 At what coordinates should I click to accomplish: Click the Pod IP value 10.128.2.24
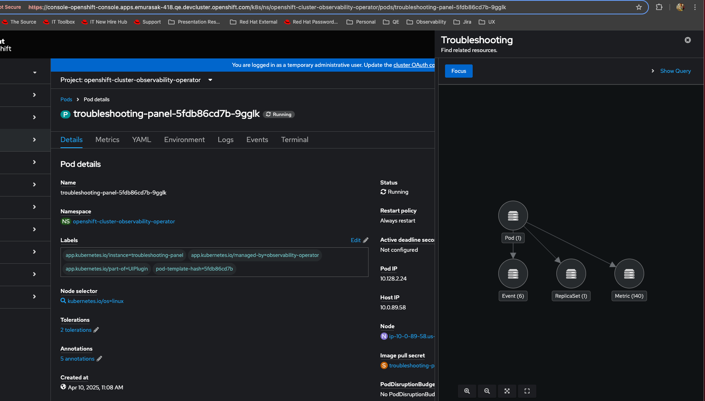(393, 279)
